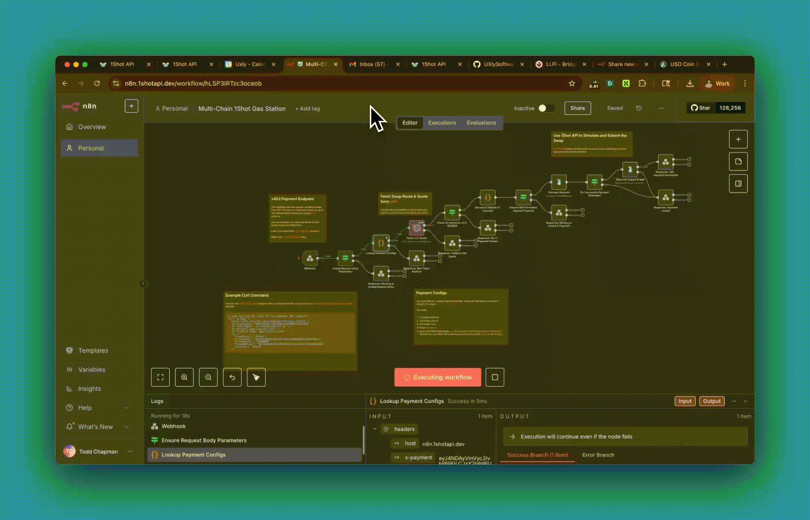Expand the What's New chevron
Viewport: 810px width, 520px height.
coord(127,427)
